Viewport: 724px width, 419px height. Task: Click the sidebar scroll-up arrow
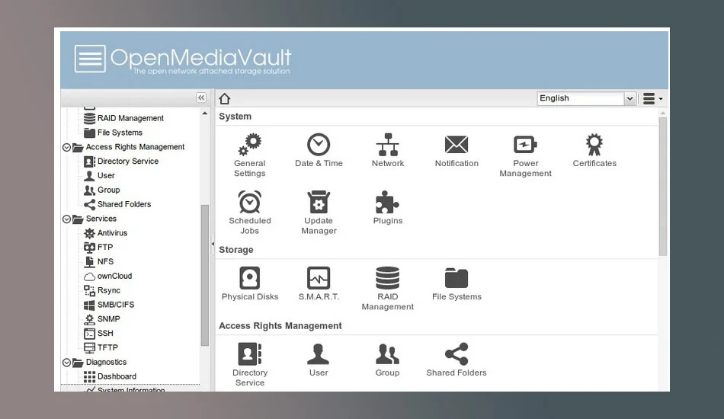(204, 113)
